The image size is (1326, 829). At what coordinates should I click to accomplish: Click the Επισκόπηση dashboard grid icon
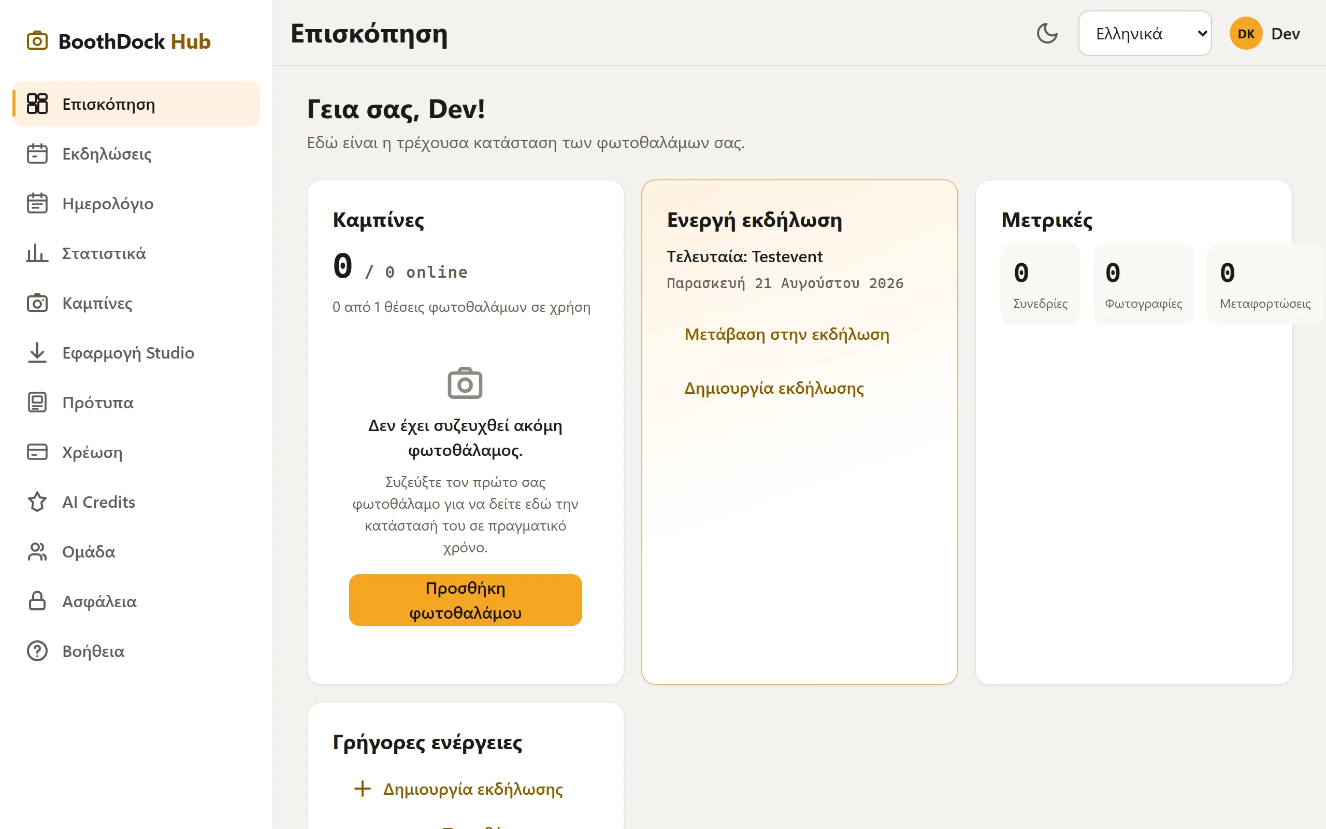pos(37,104)
